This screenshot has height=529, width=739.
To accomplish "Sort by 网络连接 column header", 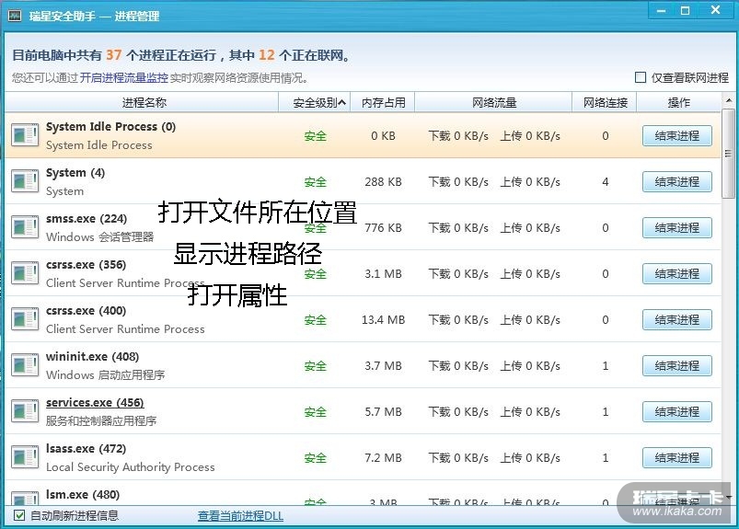I will 605,102.
